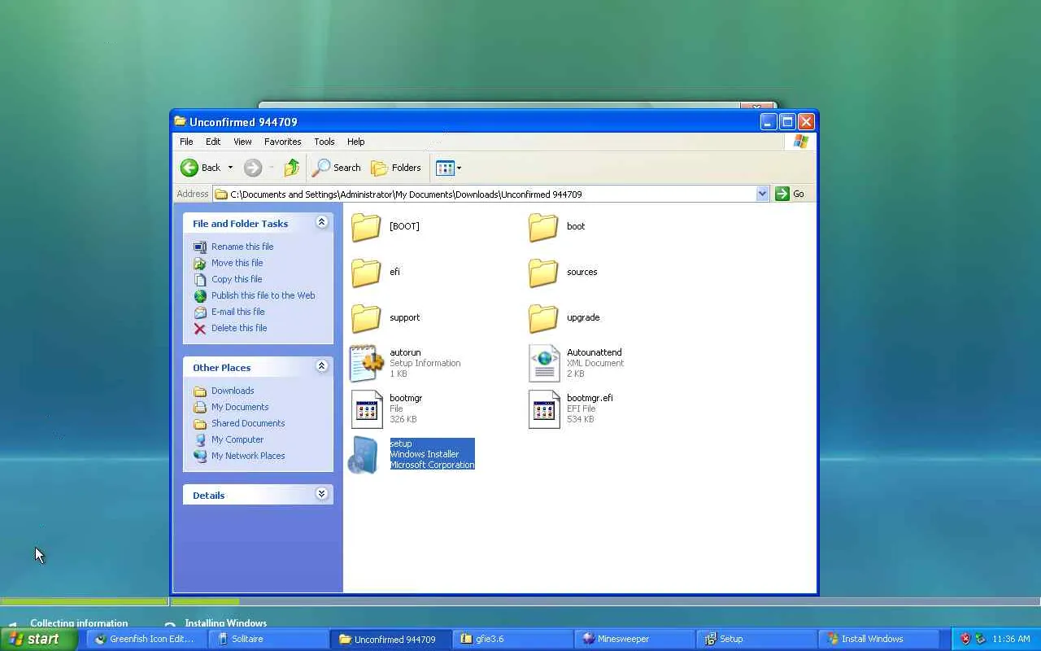Click the Publish to Web globe icon
1041x651 pixels.
point(200,295)
